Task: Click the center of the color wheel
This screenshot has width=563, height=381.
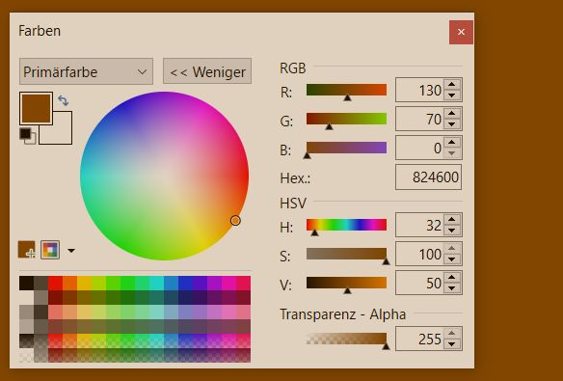Action: (165, 176)
